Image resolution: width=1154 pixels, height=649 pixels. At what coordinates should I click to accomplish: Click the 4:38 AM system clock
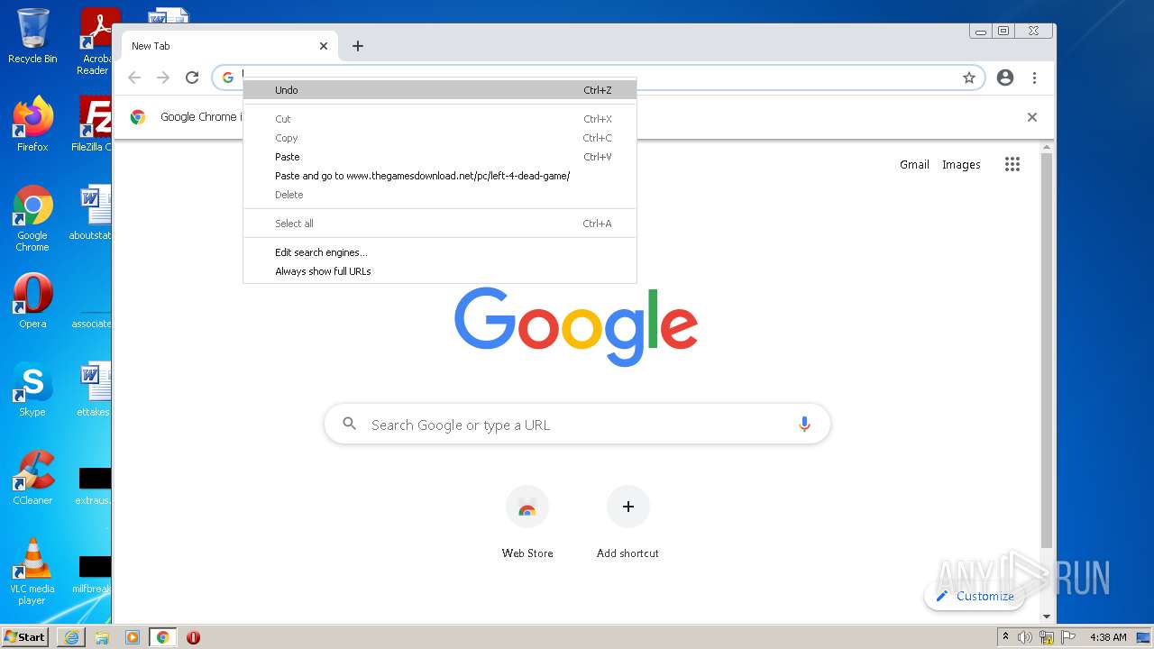tap(1108, 637)
